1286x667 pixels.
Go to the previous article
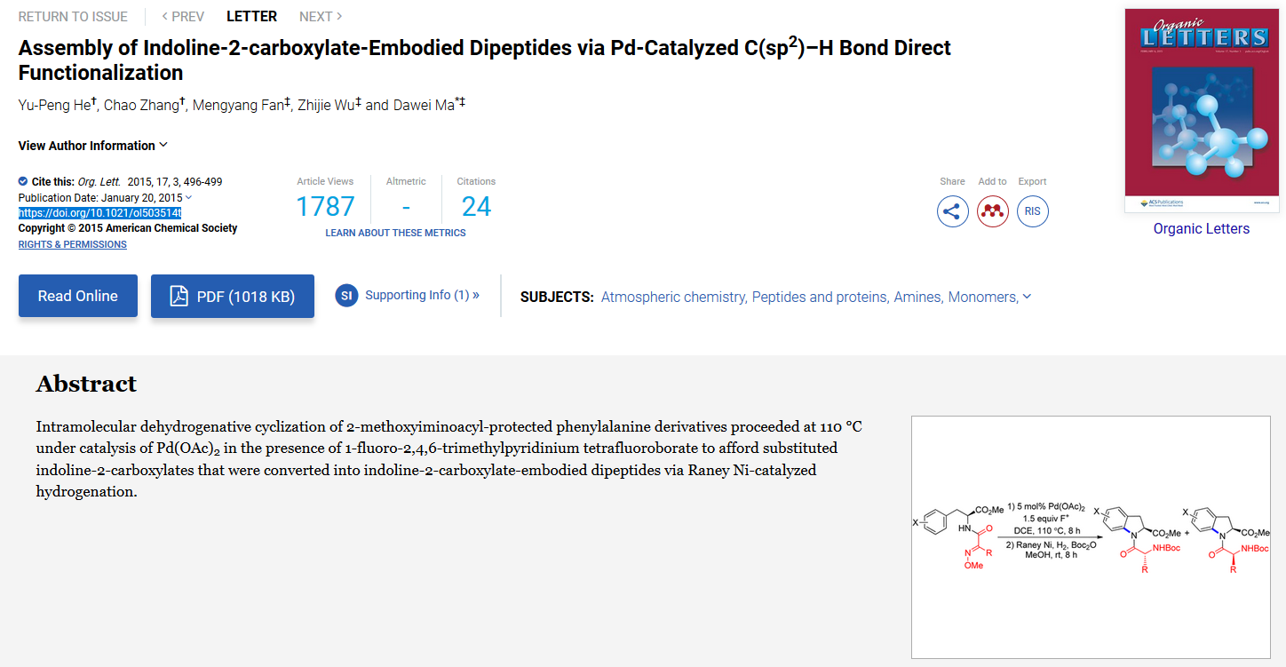tap(183, 16)
